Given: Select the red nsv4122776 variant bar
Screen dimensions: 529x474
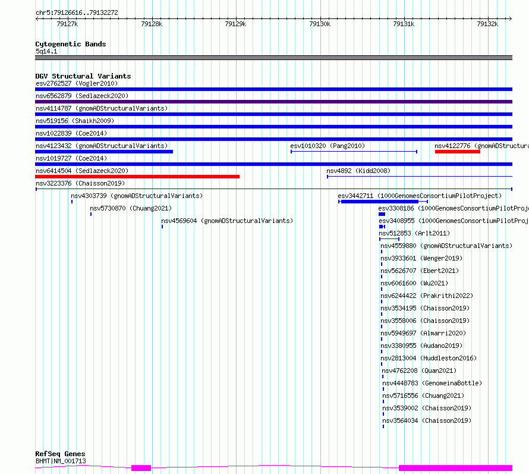Looking at the screenshot, I should tap(458, 152).
